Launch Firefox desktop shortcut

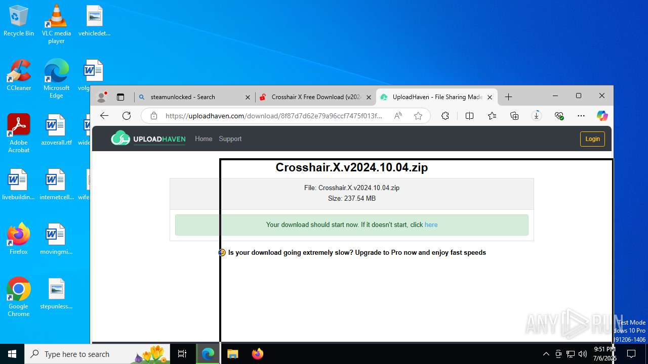click(x=19, y=239)
